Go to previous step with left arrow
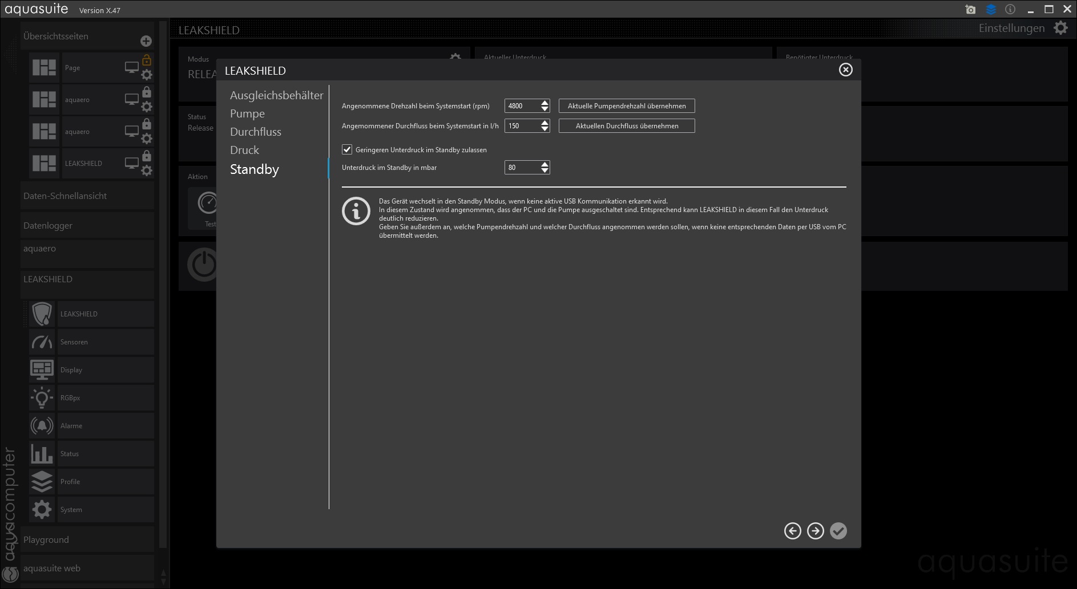This screenshot has width=1077, height=589. 793,531
